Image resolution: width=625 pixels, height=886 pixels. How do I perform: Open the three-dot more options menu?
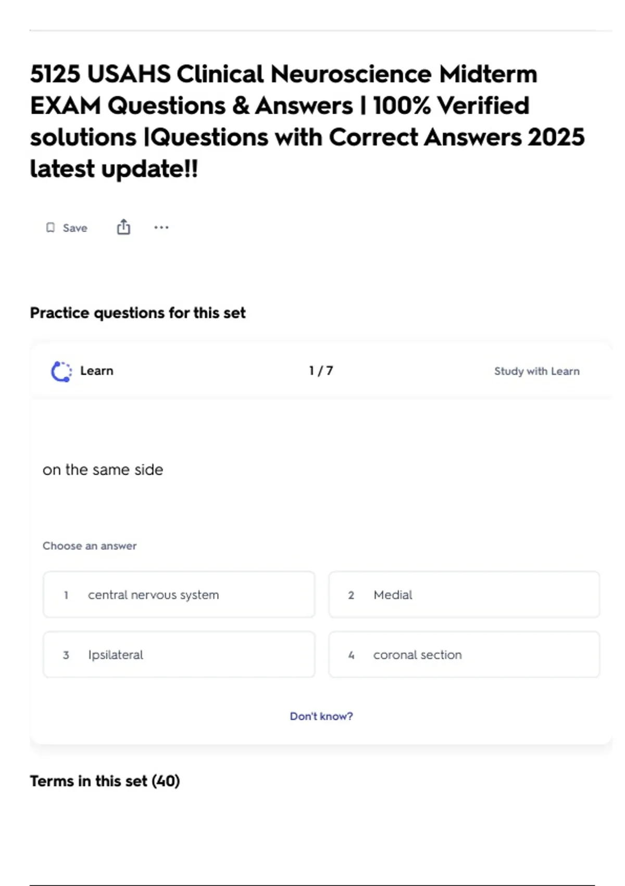[x=161, y=227]
